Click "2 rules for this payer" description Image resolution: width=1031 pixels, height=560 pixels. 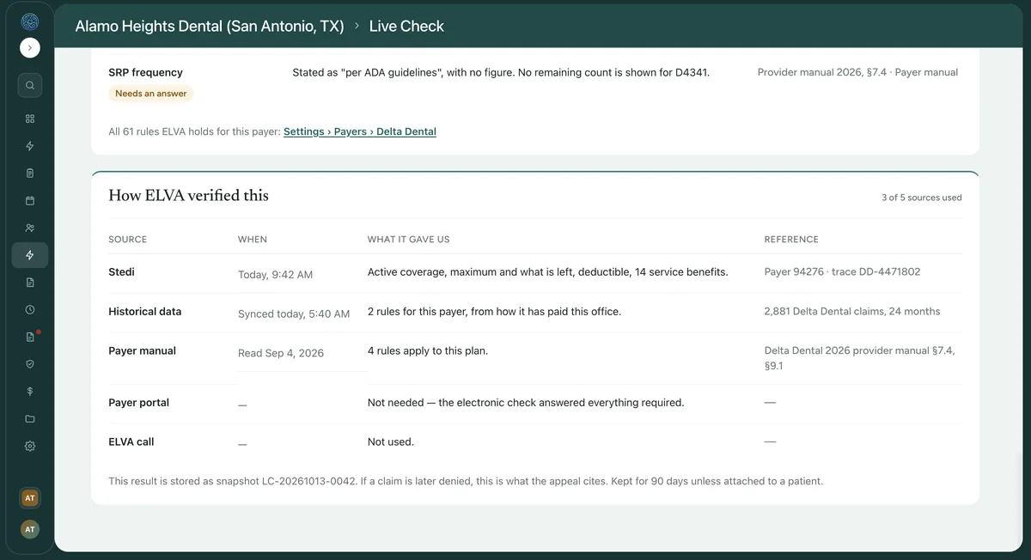coord(494,311)
